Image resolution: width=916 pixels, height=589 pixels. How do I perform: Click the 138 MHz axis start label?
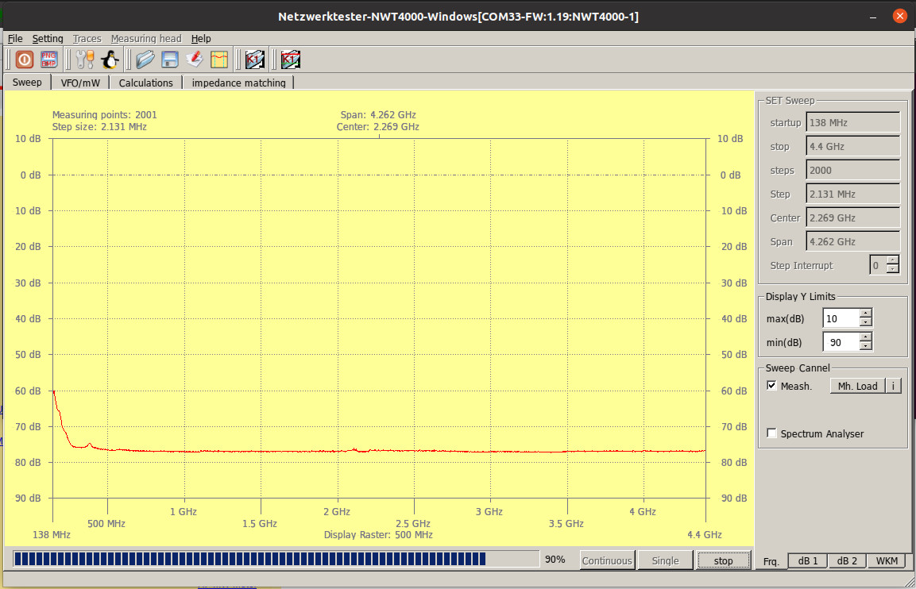[x=52, y=535]
